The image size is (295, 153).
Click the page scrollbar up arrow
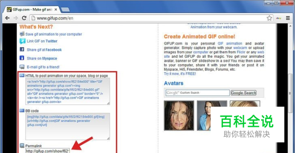pyautogui.click(x=291, y=26)
